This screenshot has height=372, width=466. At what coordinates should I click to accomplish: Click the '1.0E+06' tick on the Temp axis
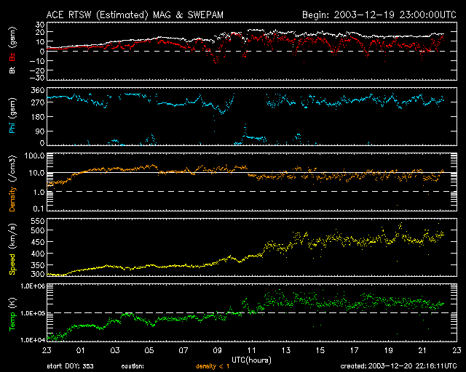coord(33,286)
